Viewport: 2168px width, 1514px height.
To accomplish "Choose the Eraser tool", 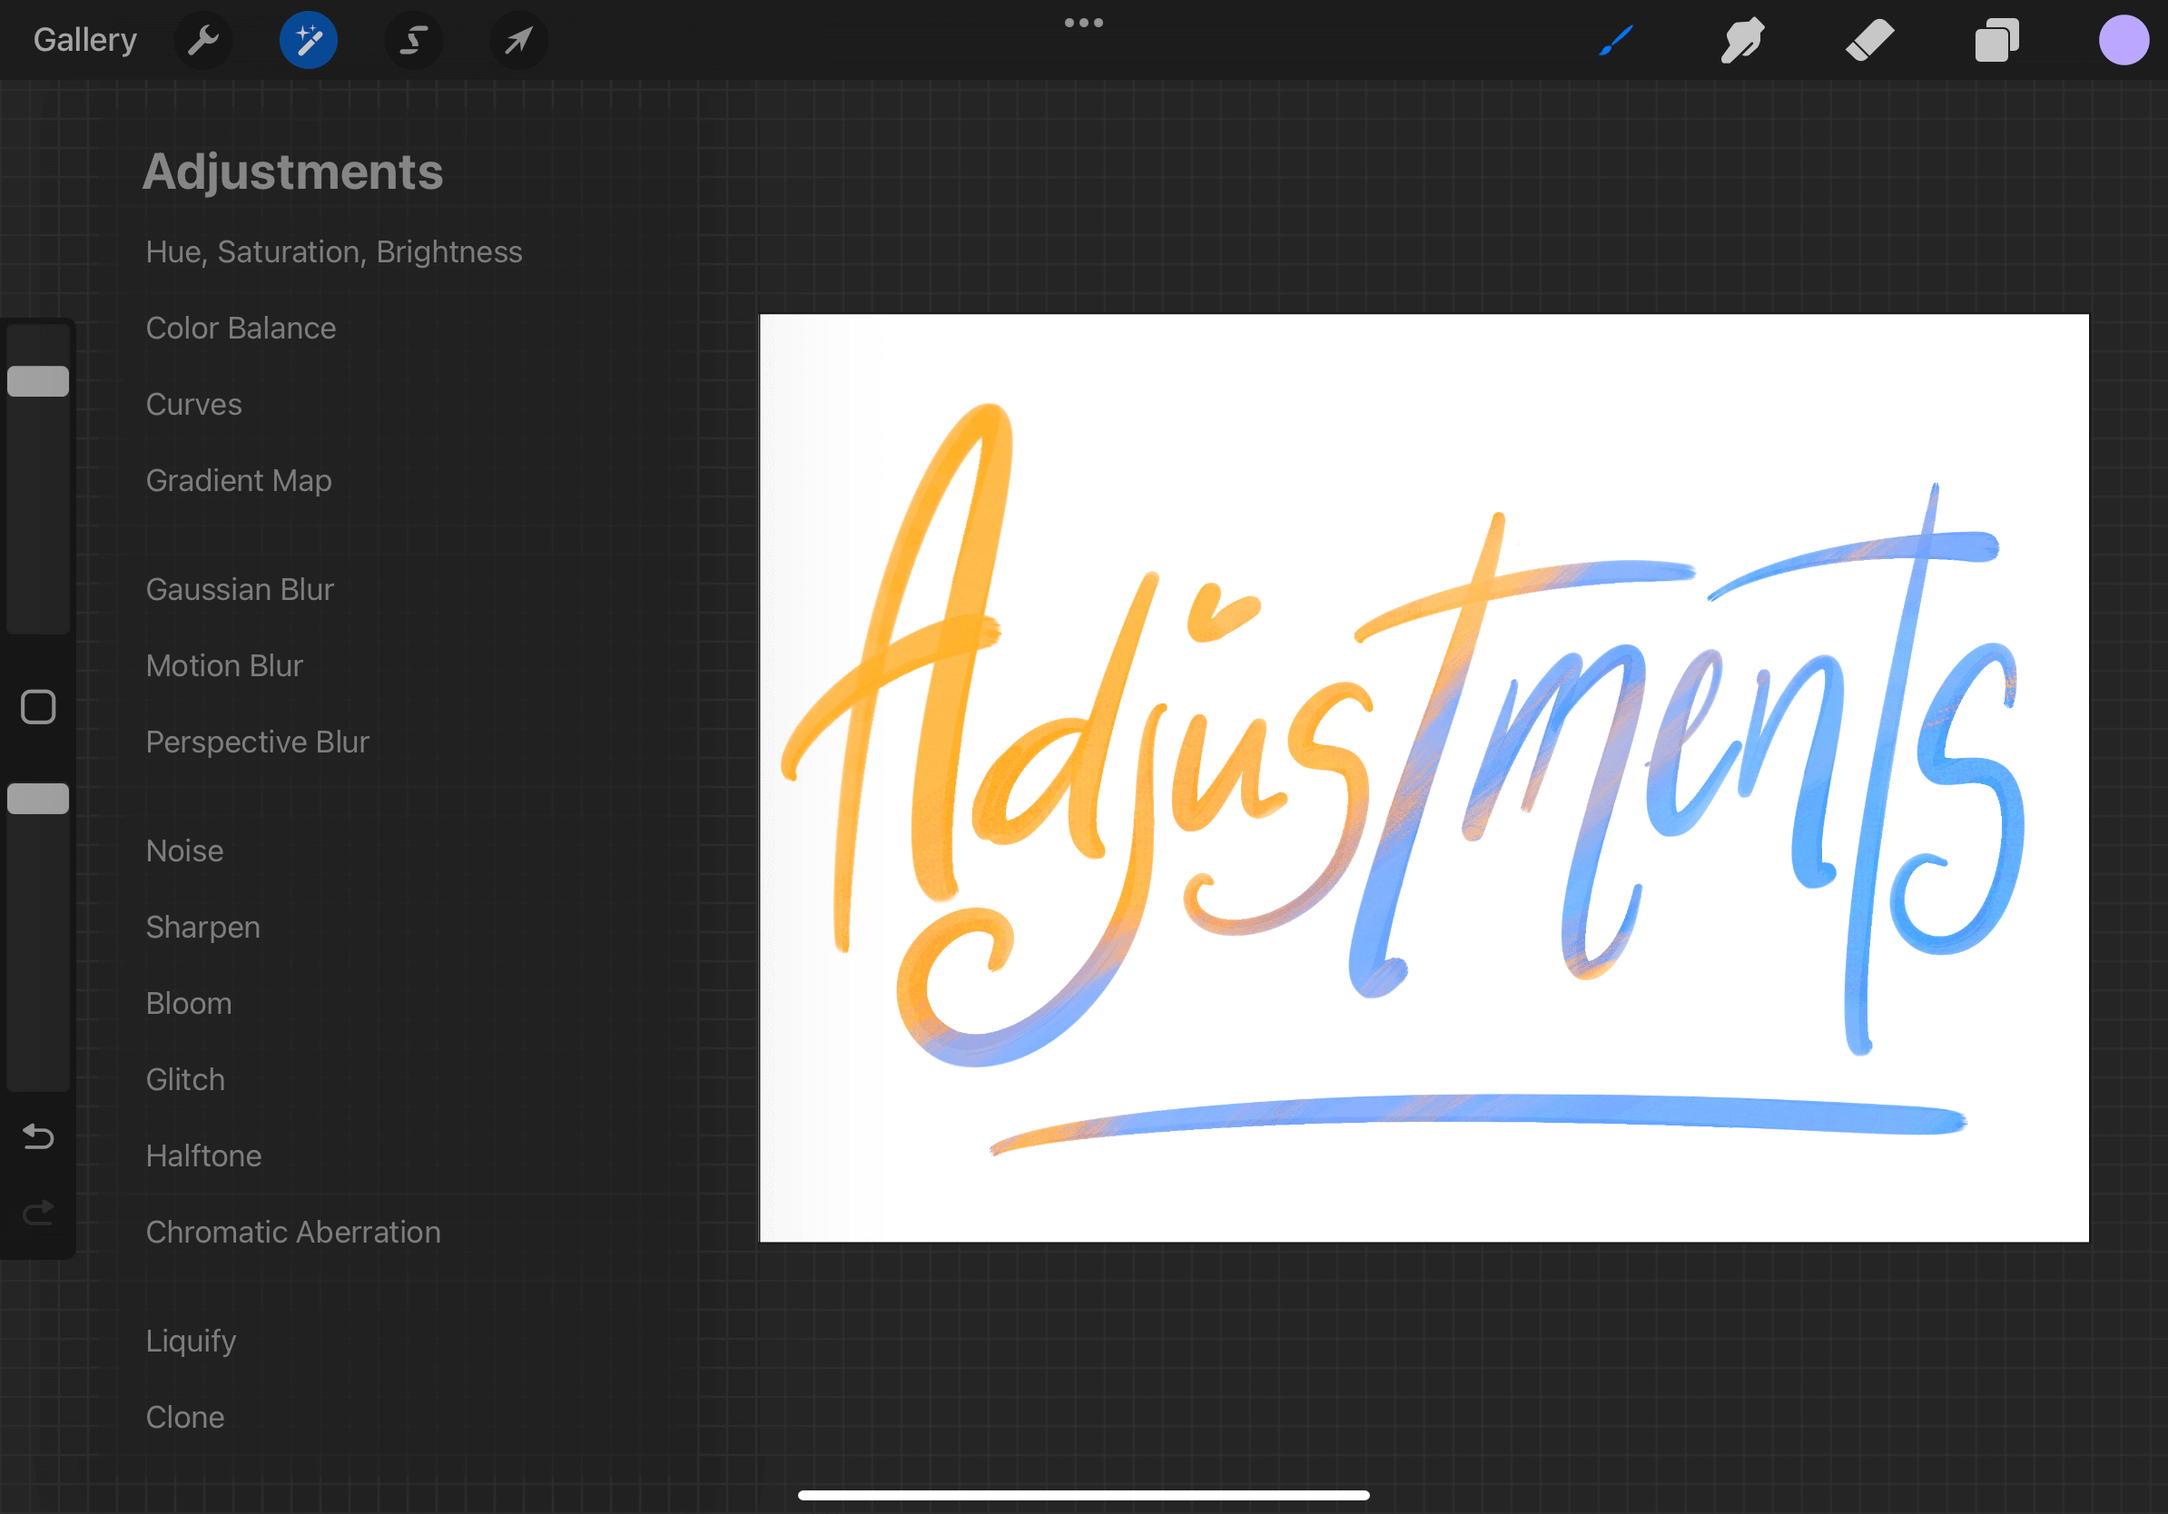I will point(1869,41).
